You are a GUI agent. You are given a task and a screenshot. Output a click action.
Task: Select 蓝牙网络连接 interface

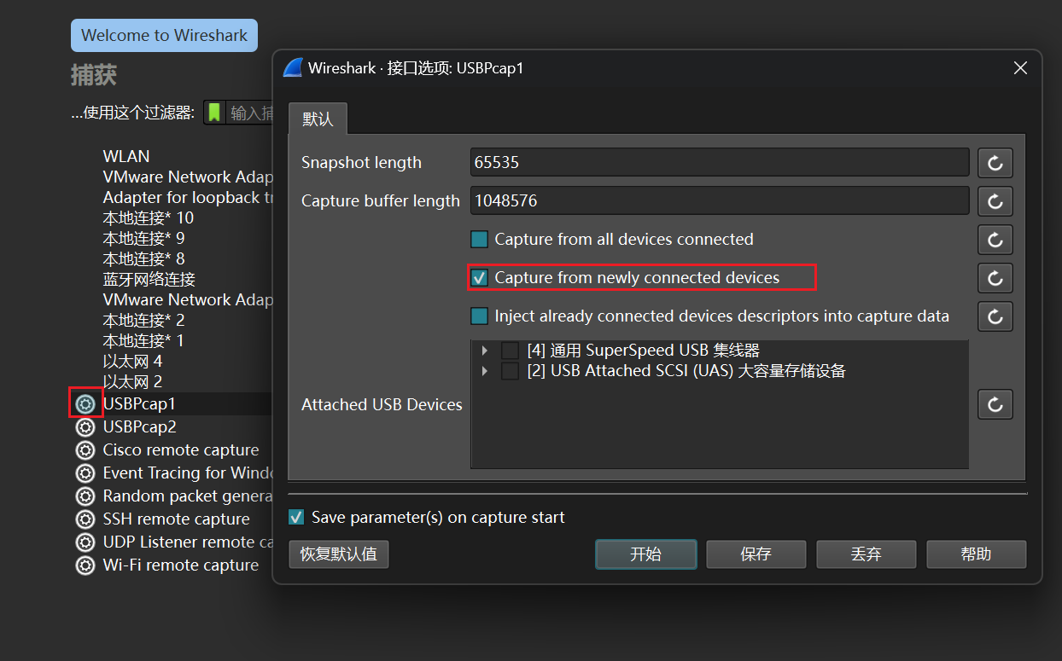pyautogui.click(x=149, y=279)
